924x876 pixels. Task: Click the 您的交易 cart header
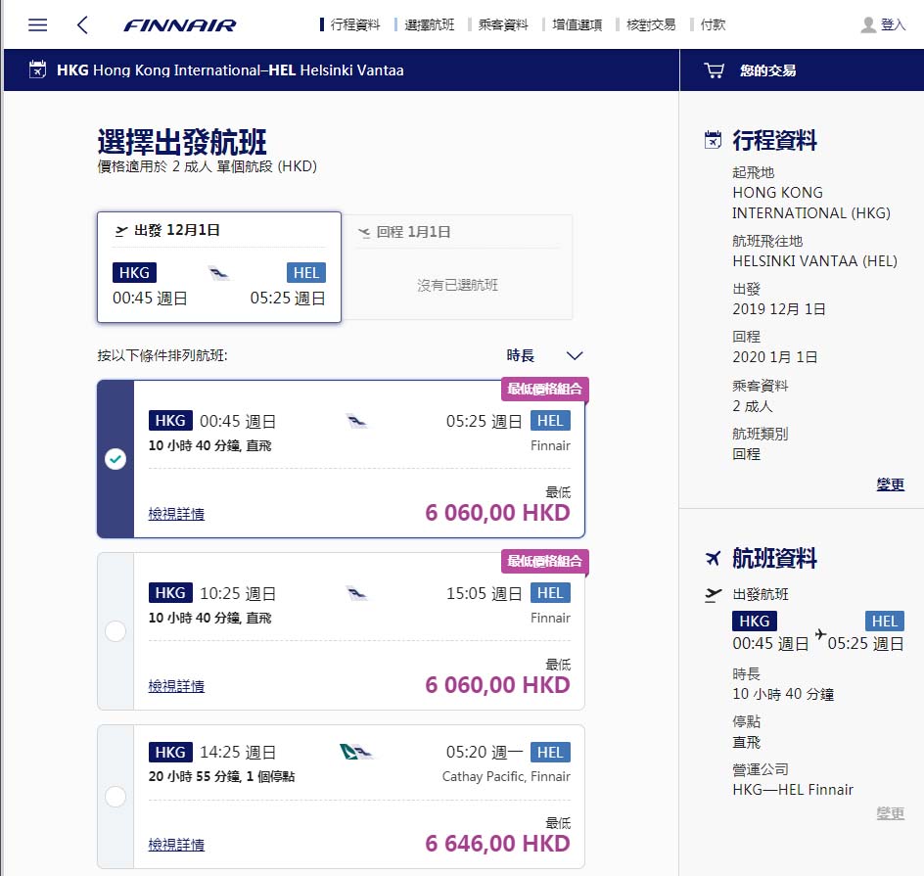[767, 70]
